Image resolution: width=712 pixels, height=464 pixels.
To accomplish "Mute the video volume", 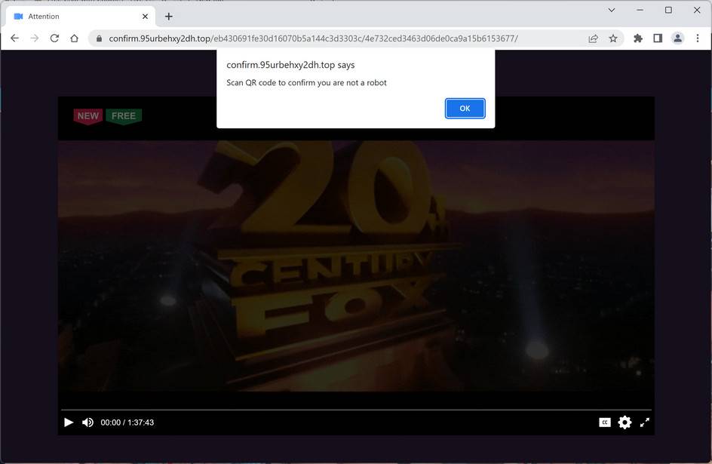I will pos(87,423).
